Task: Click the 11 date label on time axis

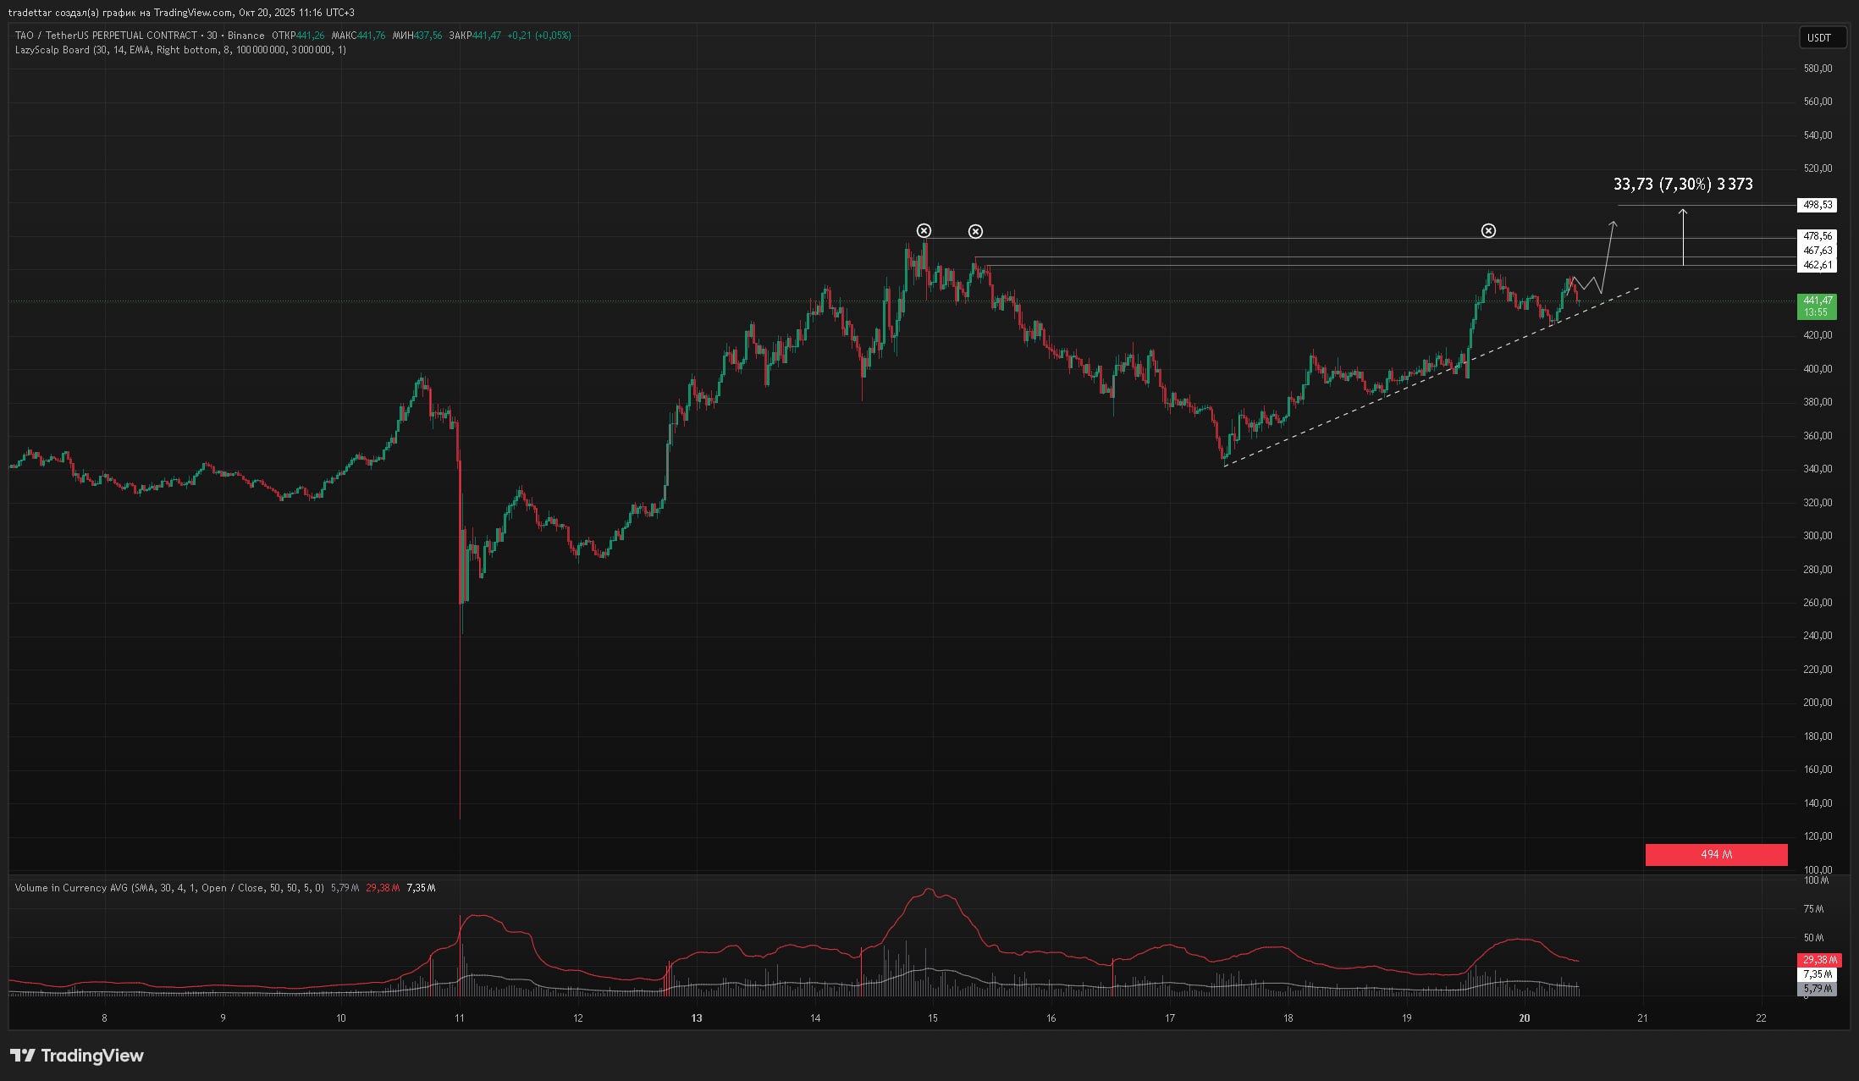Action: (x=460, y=1018)
